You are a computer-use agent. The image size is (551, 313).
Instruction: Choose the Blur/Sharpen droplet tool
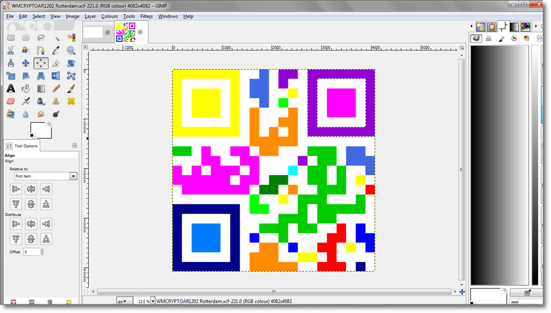[x=26, y=114]
